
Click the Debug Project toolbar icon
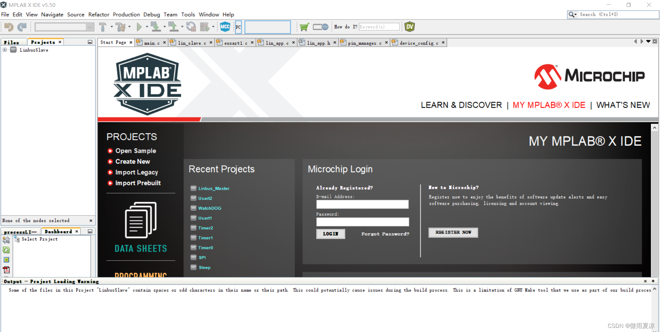pos(205,27)
